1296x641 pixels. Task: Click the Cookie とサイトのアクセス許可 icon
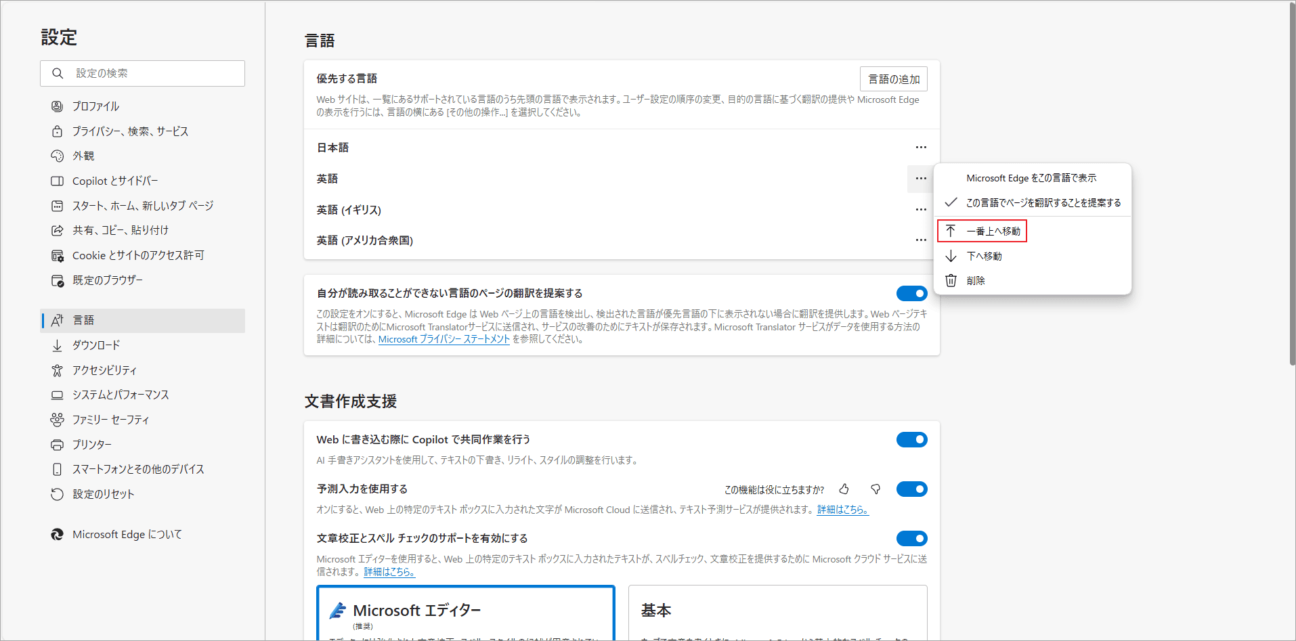pos(58,255)
